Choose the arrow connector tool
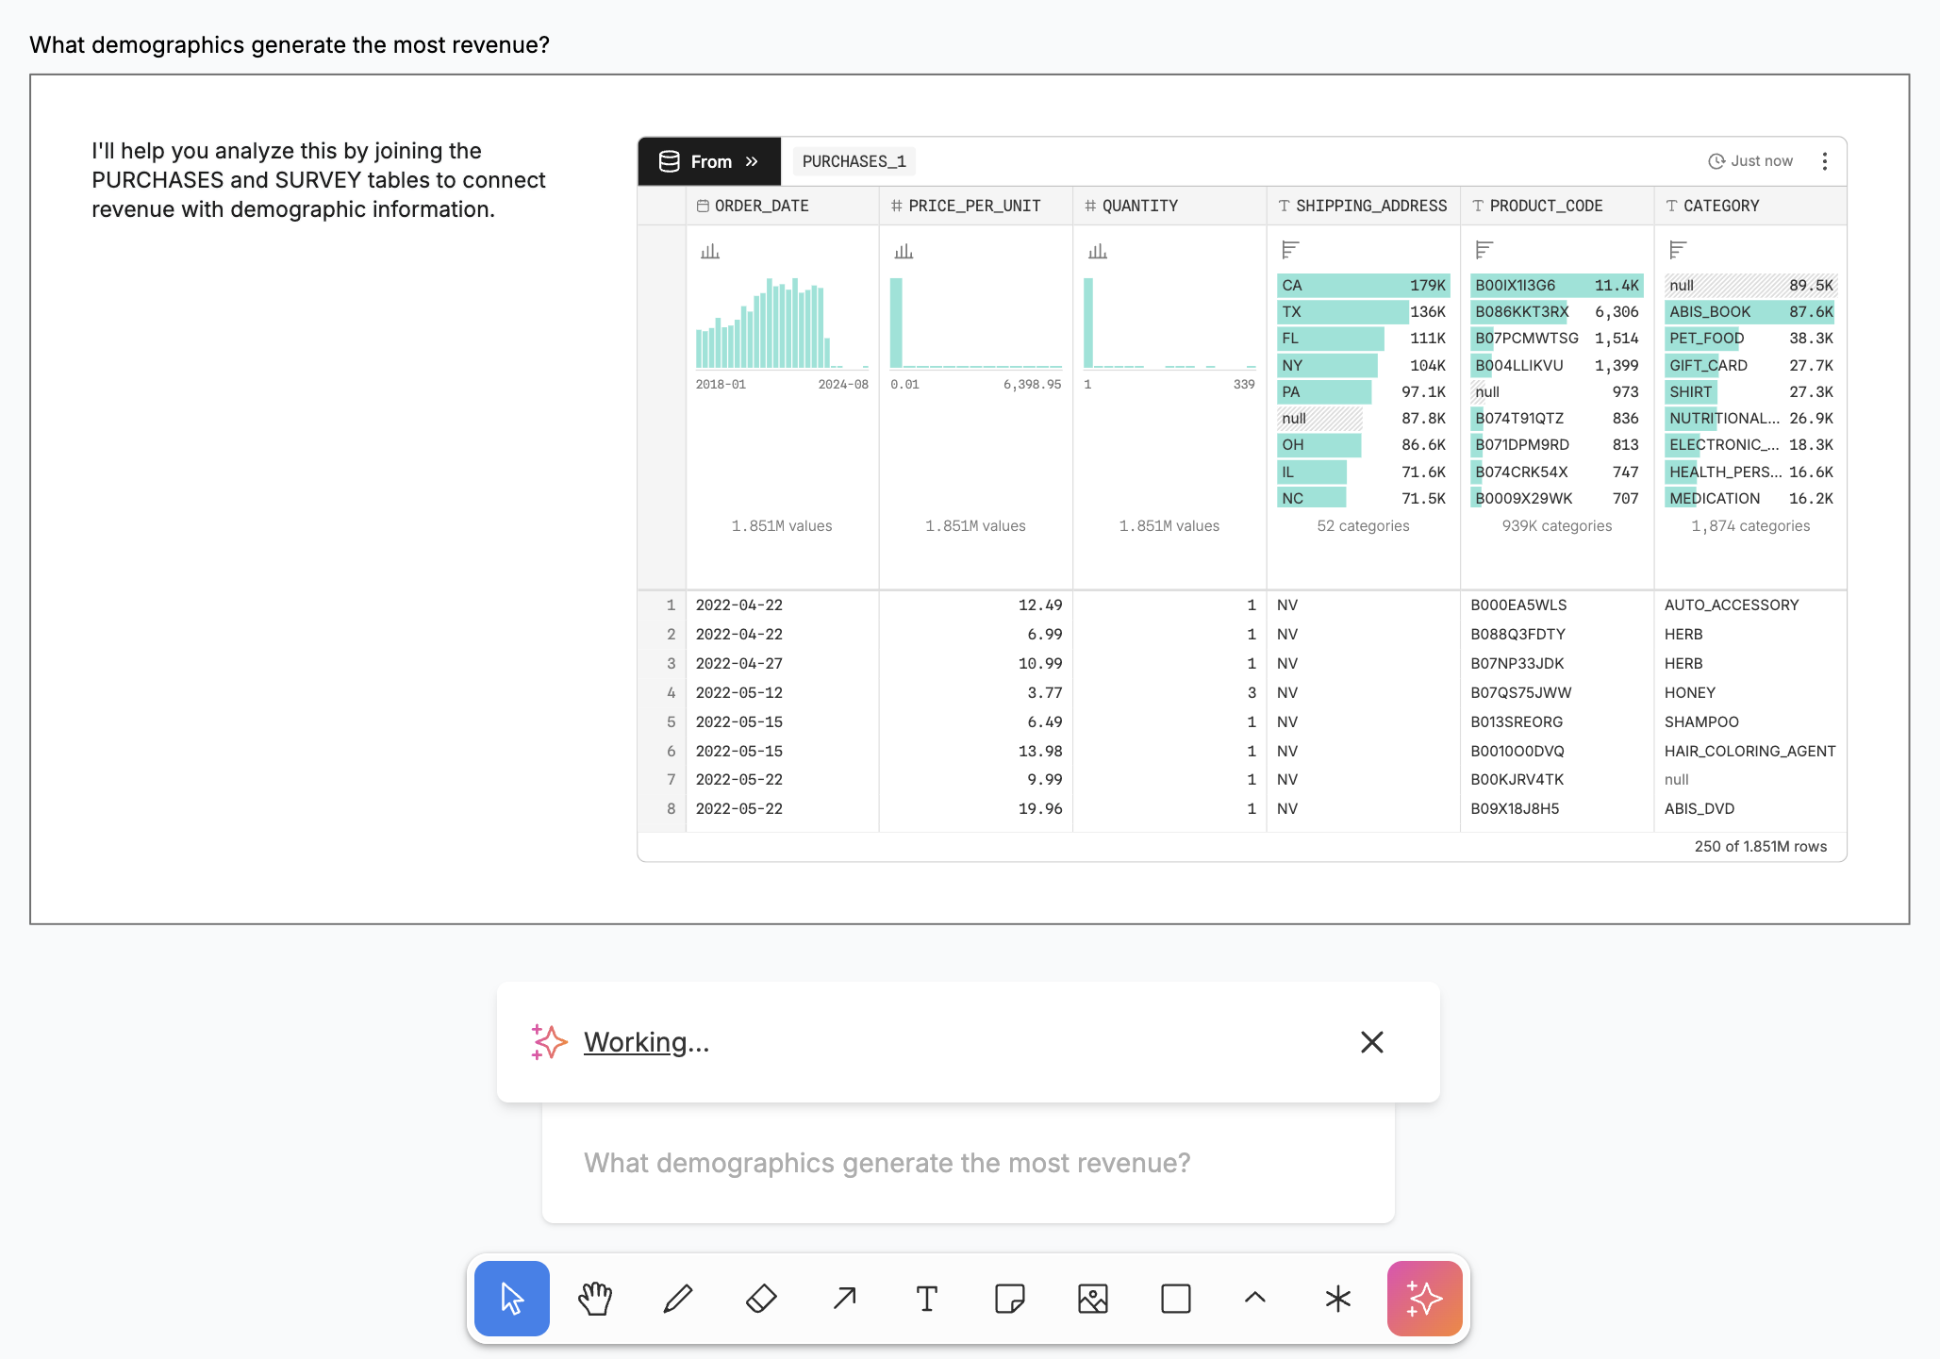The height and width of the screenshot is (1359, 1940). pos(843,1298)
